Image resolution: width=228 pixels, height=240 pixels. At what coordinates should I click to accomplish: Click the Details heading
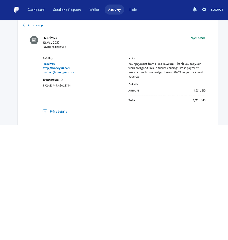point(133,84)
